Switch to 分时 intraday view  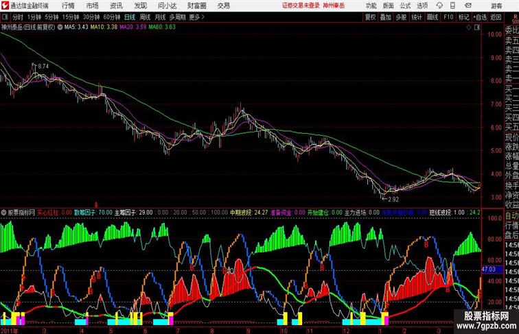[18, 17]
